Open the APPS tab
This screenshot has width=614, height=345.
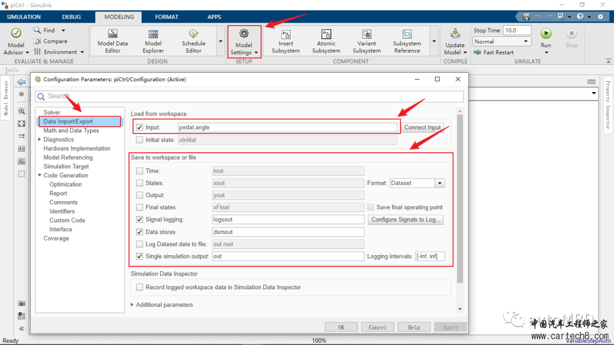tap(214, 17)
